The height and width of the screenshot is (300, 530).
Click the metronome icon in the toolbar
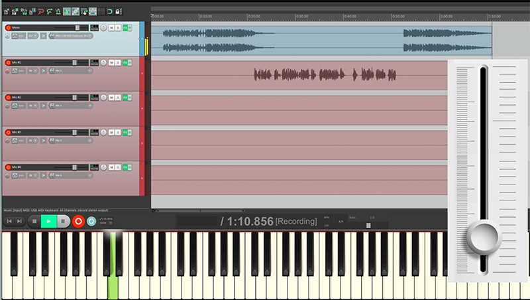58,11
